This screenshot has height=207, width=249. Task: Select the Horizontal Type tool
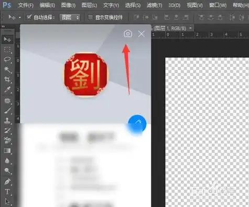tap(7, 192)
